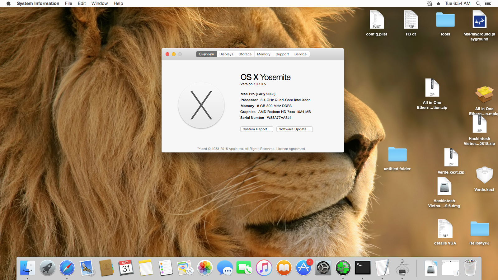Screen dimensions: 498x280
Task: Click the System Report button
Action: [256, 129]
